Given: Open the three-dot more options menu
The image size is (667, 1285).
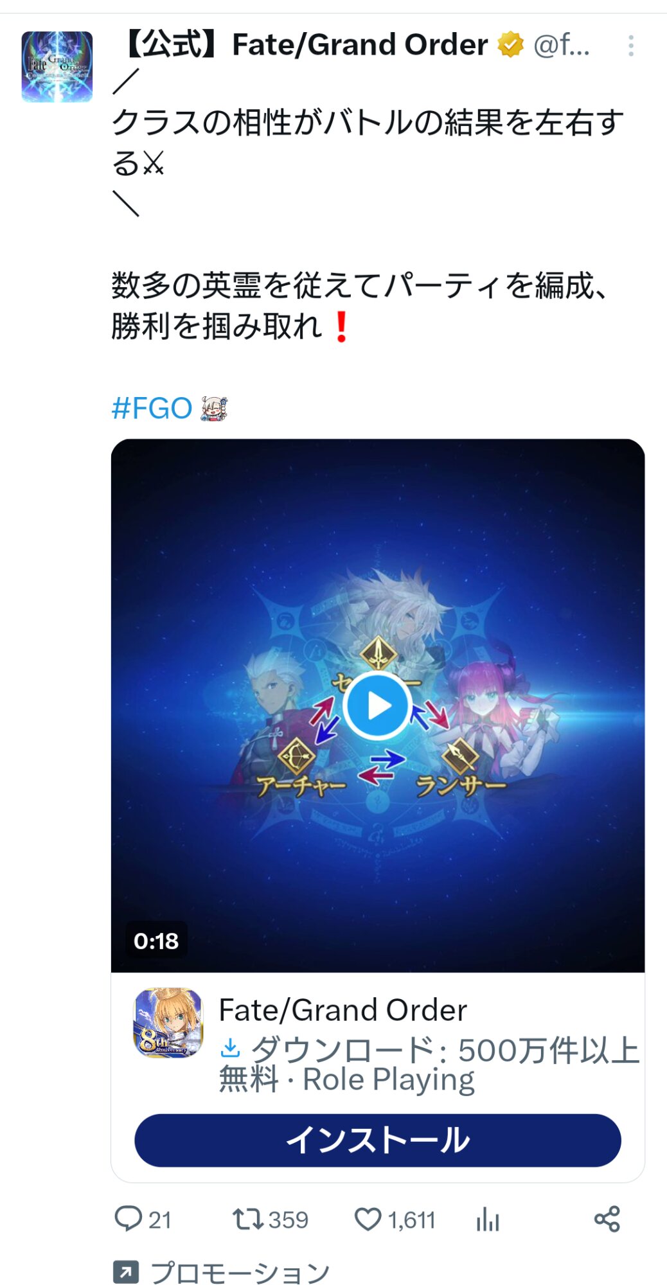Looking at the screenshot, I should [631, 46].
